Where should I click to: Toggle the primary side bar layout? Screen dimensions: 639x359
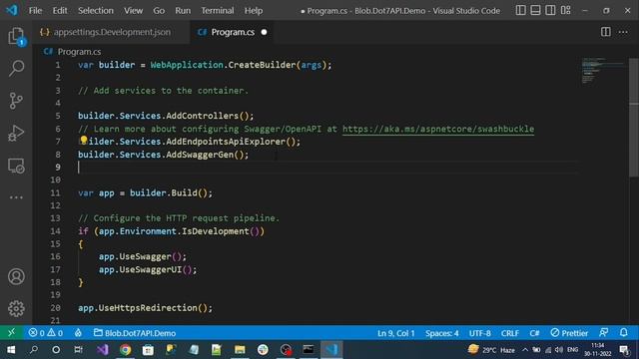point(521,10)
